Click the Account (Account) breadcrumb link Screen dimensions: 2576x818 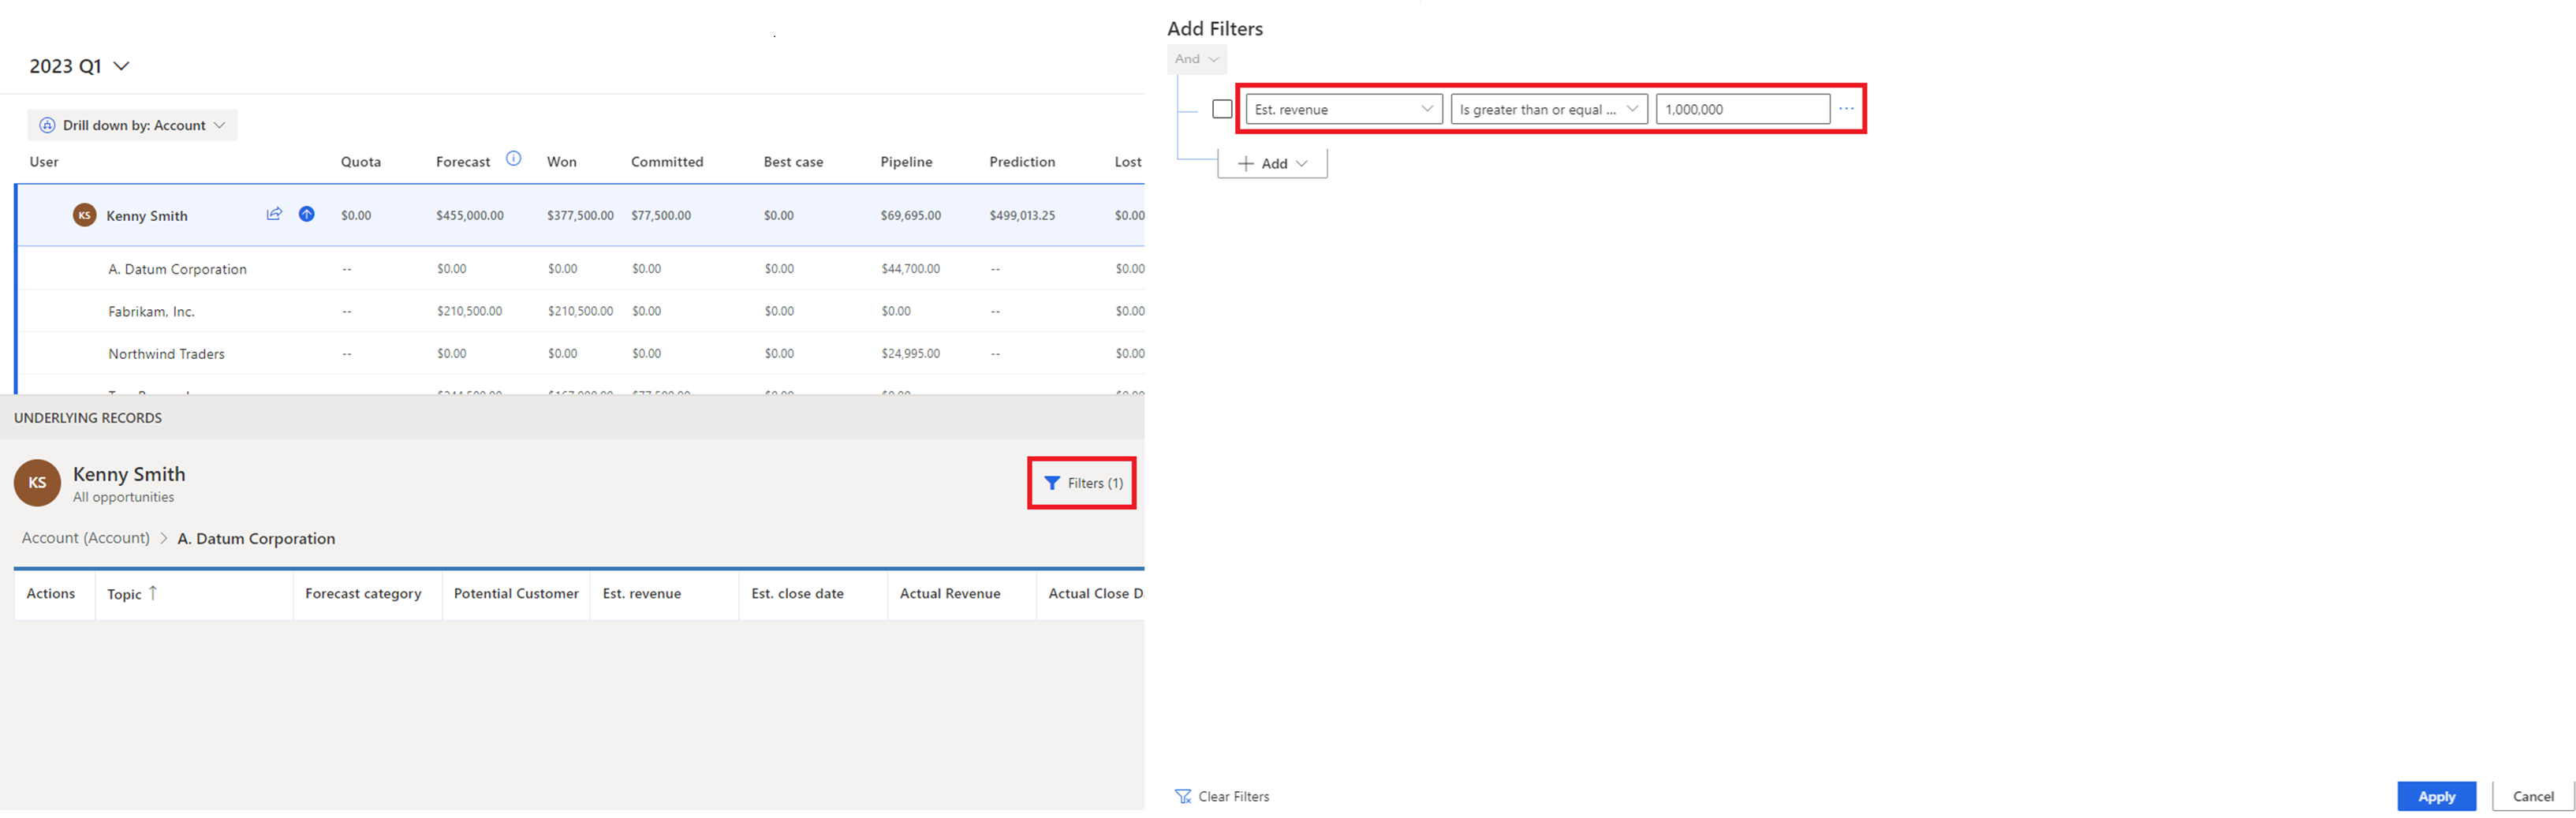point(86,538)
